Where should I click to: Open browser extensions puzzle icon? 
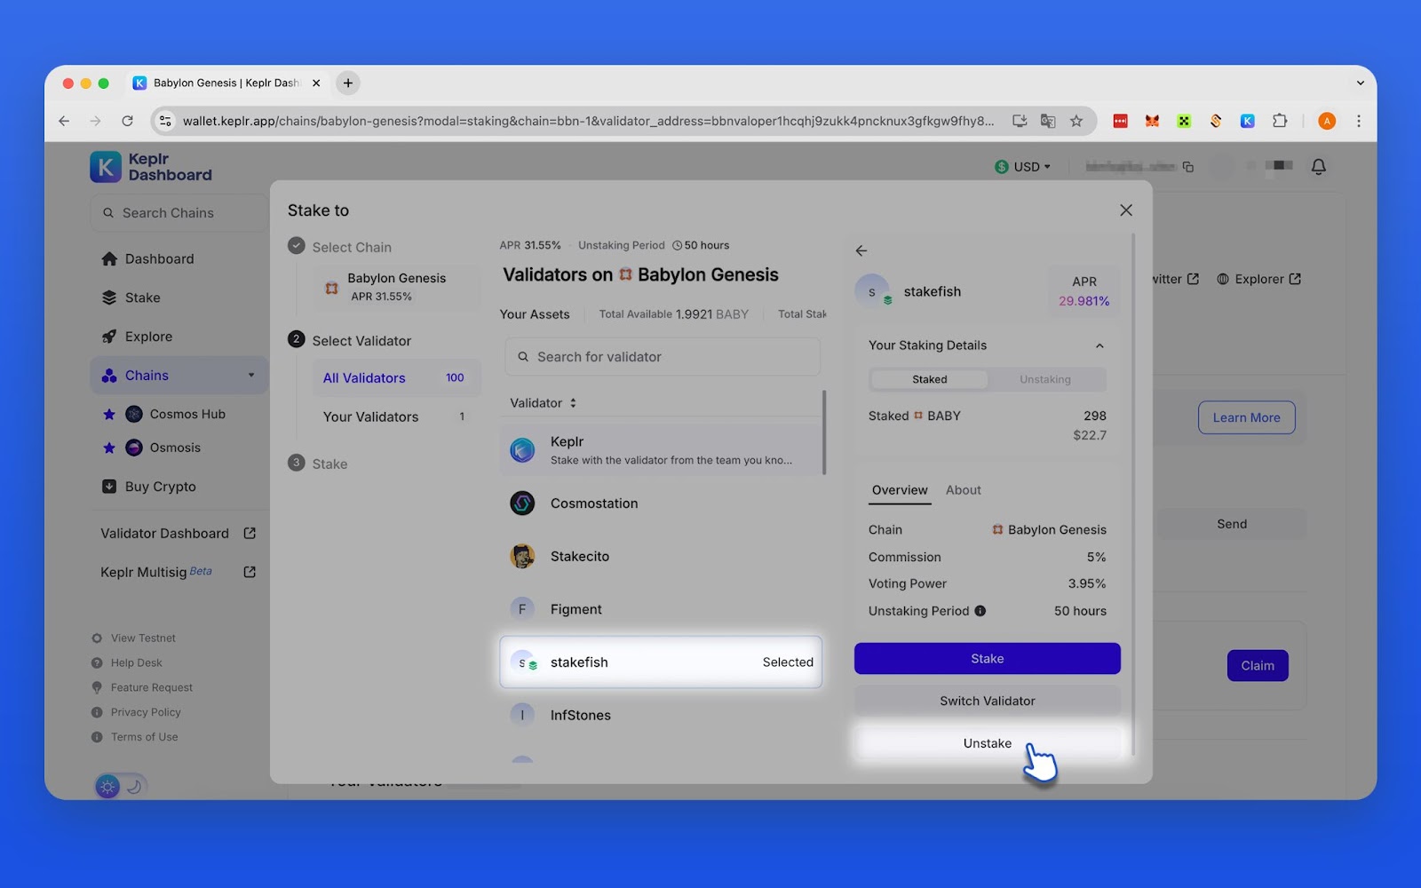click(x=1279, y=121)
